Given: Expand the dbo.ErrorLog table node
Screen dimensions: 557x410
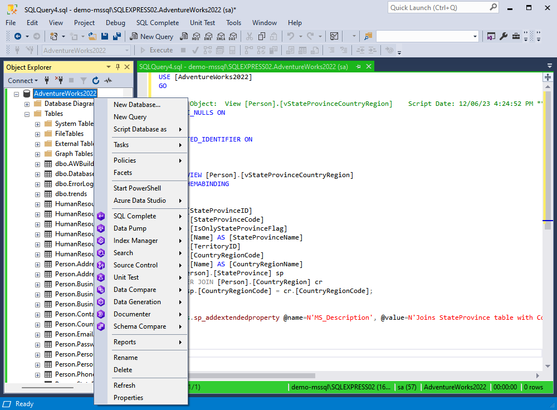Looking at the screenshot, I should (37, 184).
